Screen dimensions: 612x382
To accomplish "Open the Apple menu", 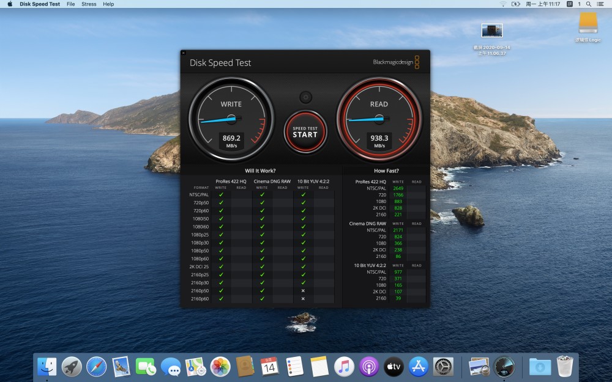I will 10,4.
